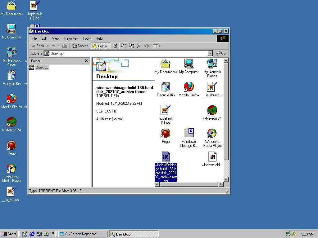Click the vertical scrollbar down arrow

coord(226,179)
